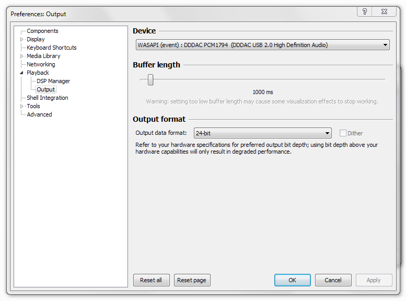This screenshot has height=301, width=406.
Task: Expand the Media Library tree node
Action: 22,56
